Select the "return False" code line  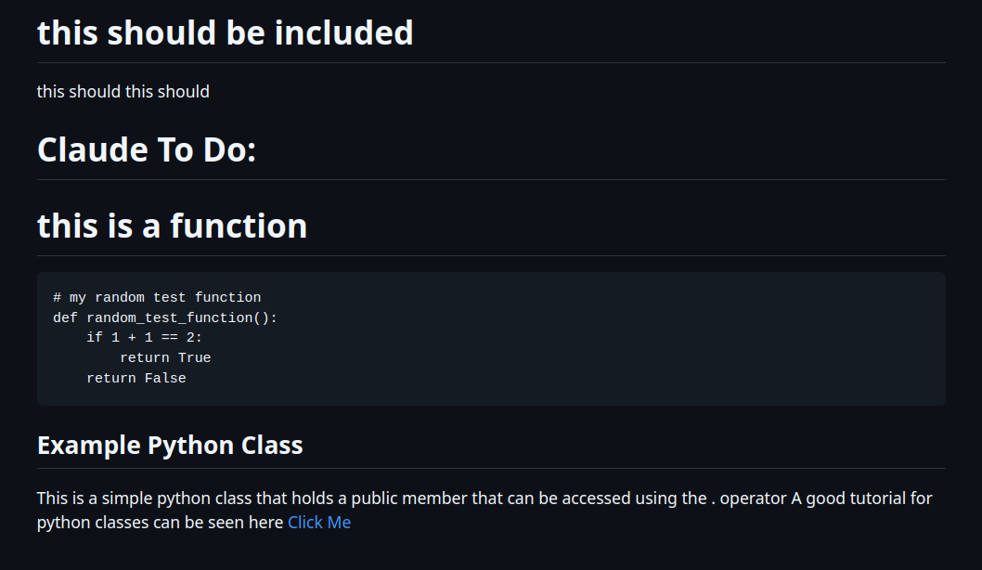(136, 378)
